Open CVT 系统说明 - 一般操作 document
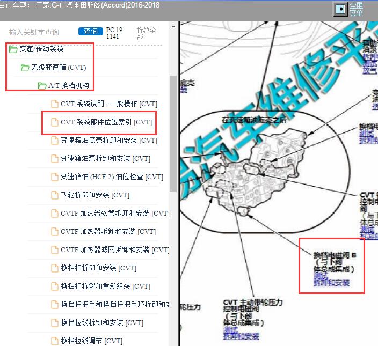378x346 pixels. click(109, 104)
